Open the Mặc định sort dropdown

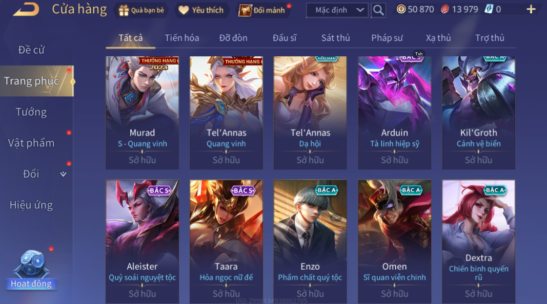click(x=337, y=10)
